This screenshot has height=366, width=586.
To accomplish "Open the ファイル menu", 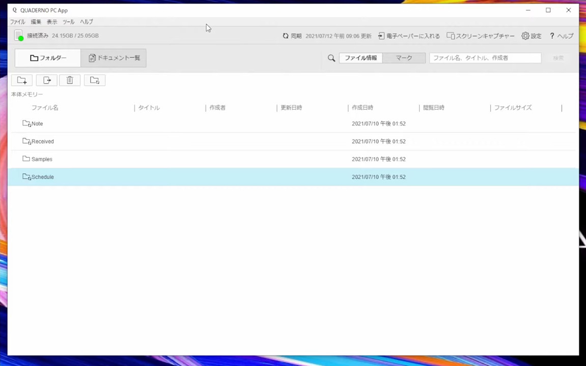I will 18,22.
